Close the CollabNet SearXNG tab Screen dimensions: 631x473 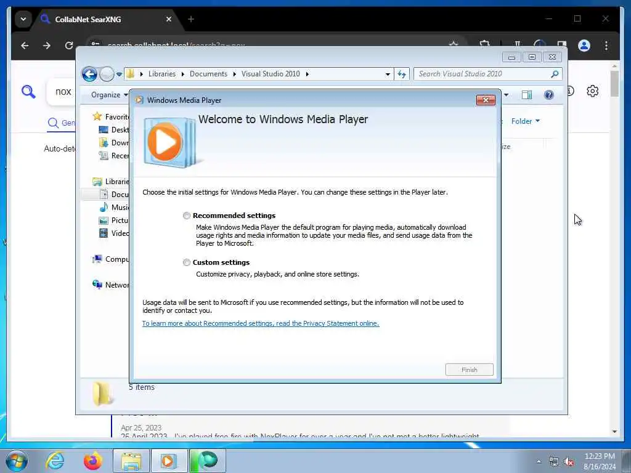tap(169, 19)
